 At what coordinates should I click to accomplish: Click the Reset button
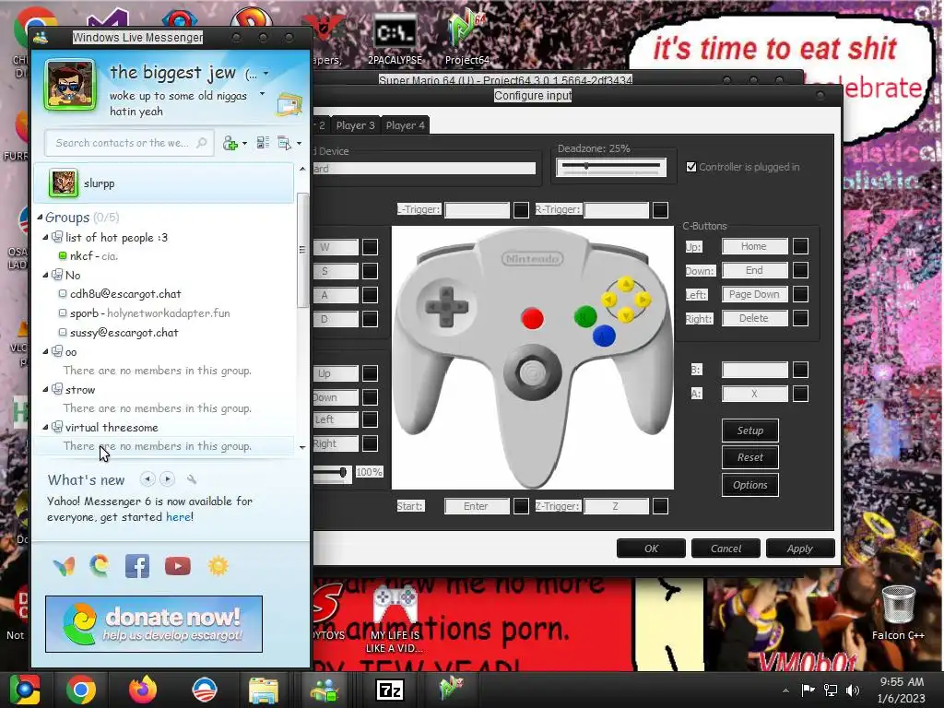point(750,457)
